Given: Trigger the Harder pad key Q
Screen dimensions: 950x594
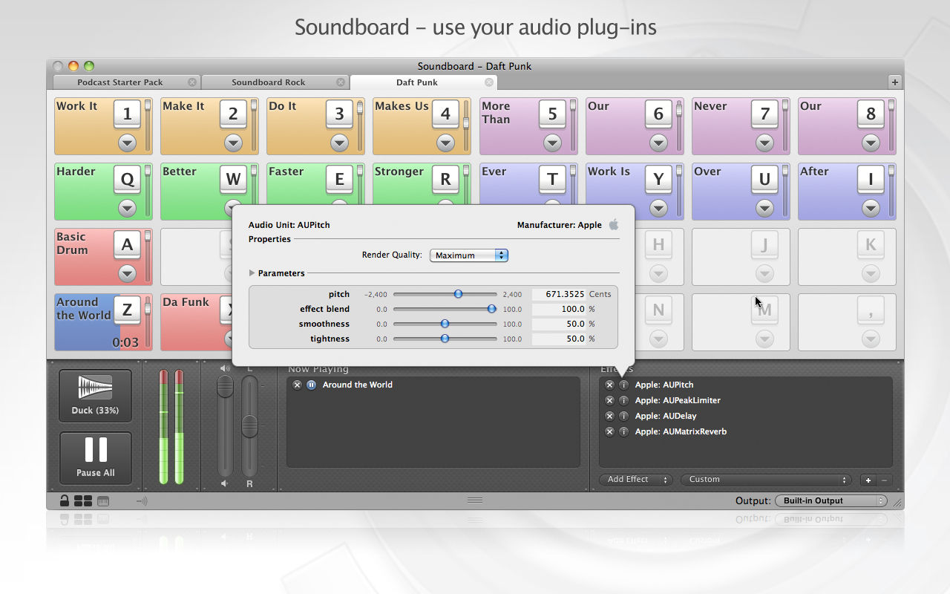Looking at the screenshot, I should (127, 179).
